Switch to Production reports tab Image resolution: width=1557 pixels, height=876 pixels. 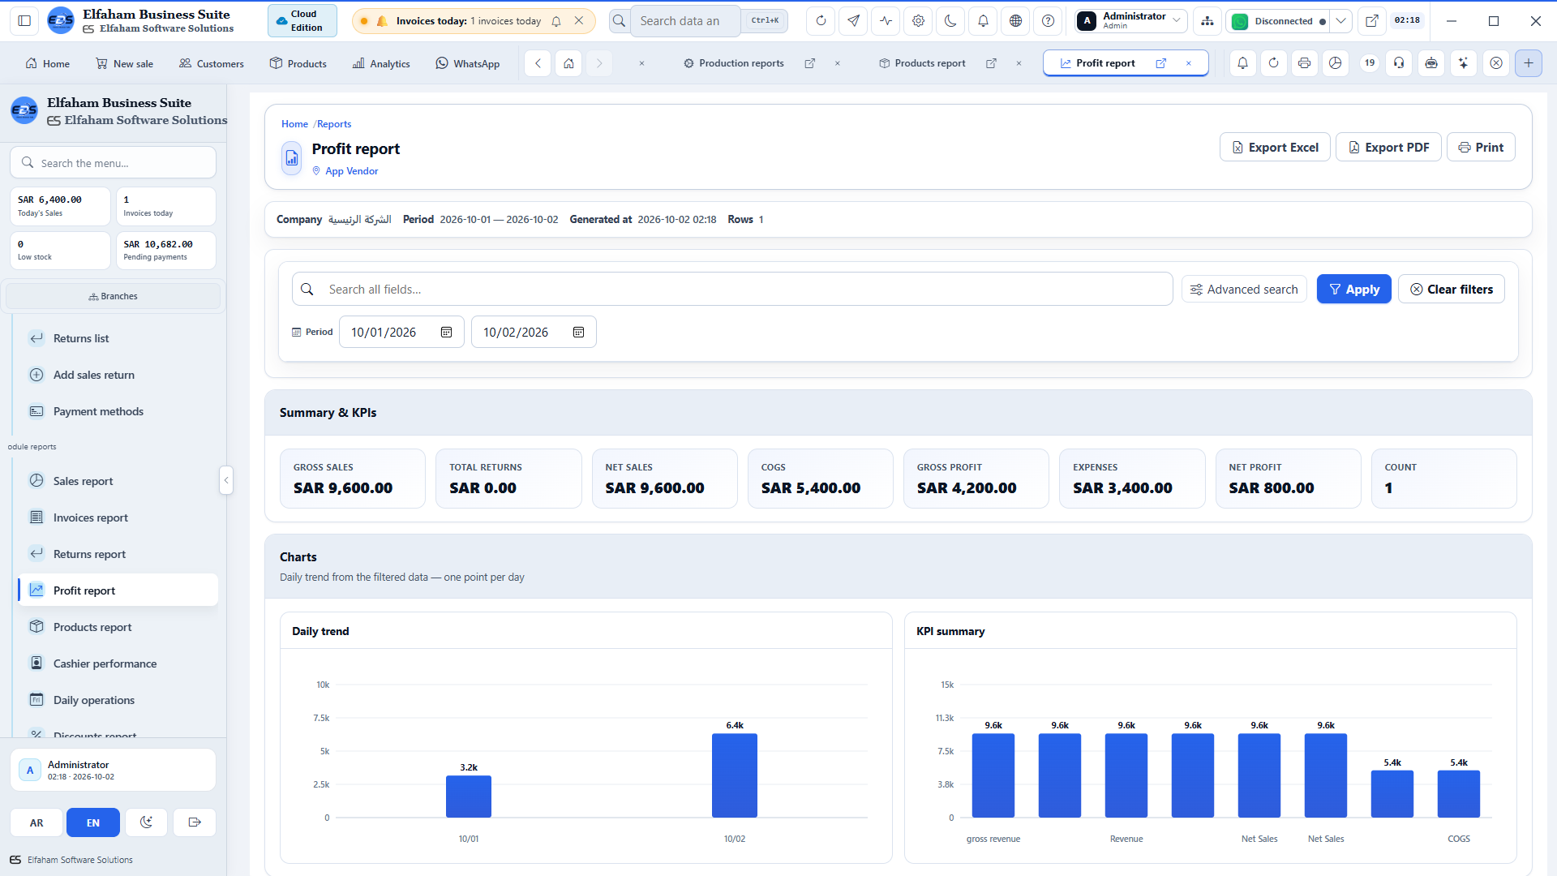pyautogui.click(x=741, y=63)
